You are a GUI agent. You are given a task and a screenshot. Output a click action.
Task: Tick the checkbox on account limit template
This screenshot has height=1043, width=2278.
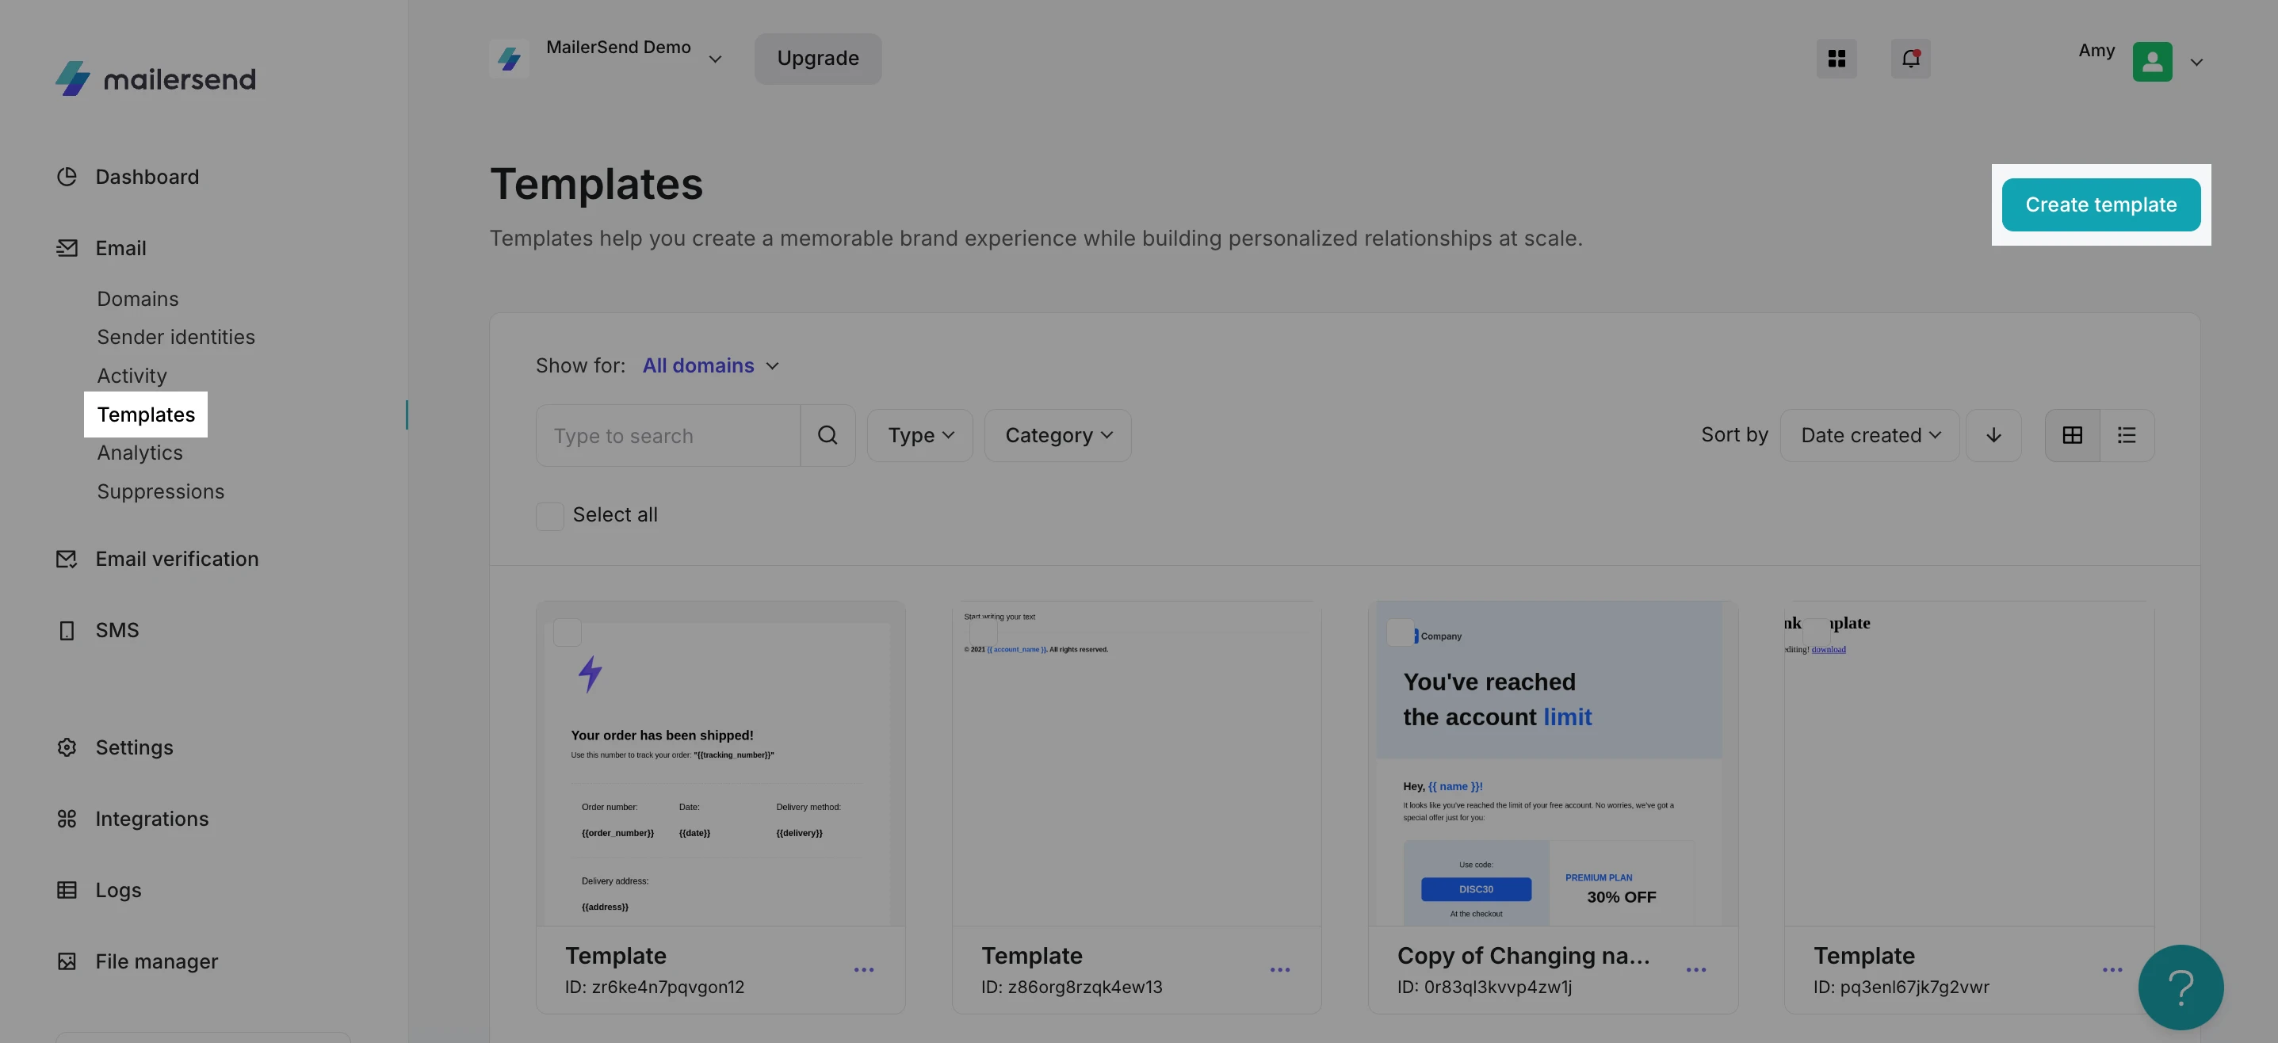1400,632
